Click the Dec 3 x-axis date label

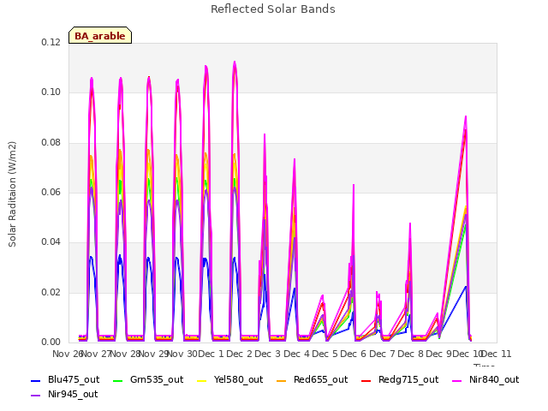pyautogui.click(x=268, y=354)
